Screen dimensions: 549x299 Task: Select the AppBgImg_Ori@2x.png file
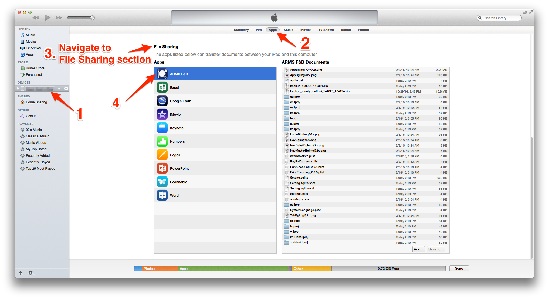point(366,70)
